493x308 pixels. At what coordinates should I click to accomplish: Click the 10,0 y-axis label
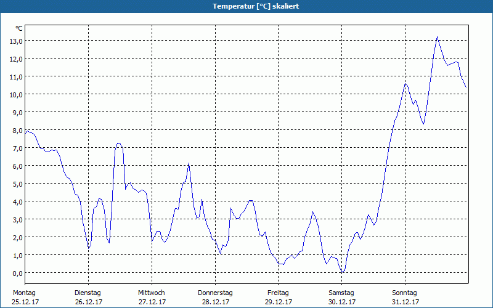coord(17,95)
